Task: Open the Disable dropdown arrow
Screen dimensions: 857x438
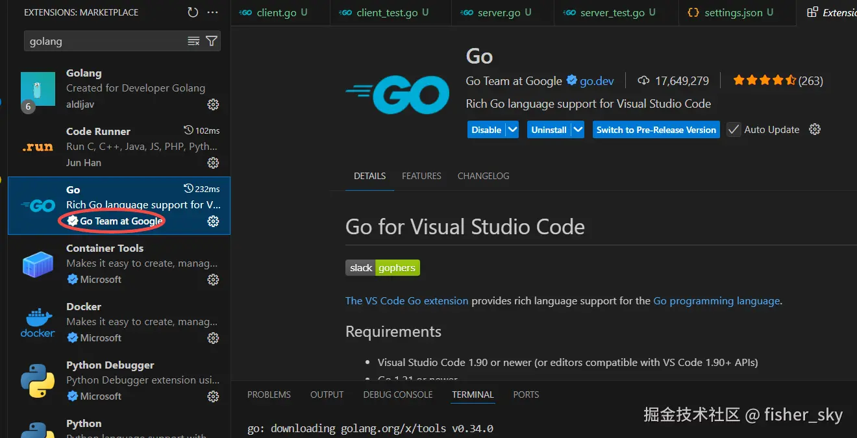Action: [512, 129]
